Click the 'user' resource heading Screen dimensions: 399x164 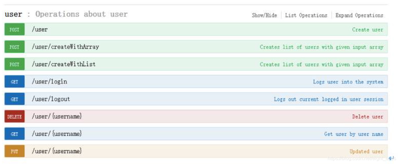click(x=13, y=14)
